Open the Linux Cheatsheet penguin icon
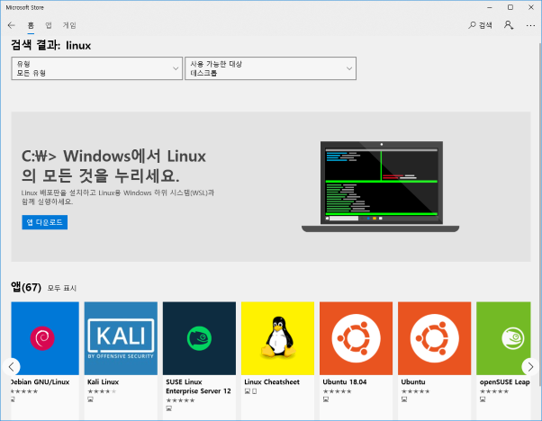Image resolution: width=542 pixels, height=421 pixels. (x=277, y=338)
